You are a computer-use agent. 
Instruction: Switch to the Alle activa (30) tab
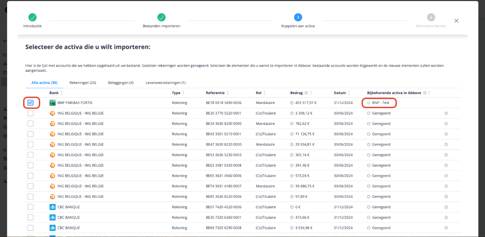[x=44, y=83]
